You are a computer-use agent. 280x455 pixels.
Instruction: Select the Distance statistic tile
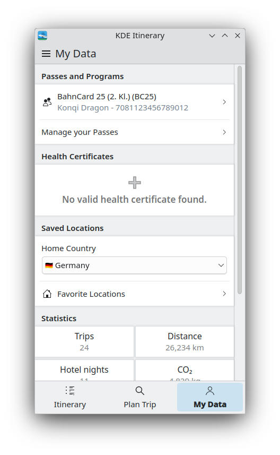185,341
